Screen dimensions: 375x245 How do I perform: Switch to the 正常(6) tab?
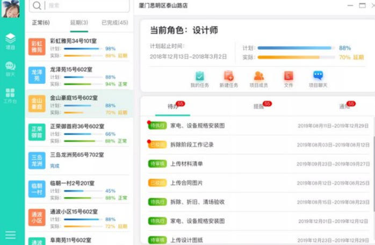point(41,23)
